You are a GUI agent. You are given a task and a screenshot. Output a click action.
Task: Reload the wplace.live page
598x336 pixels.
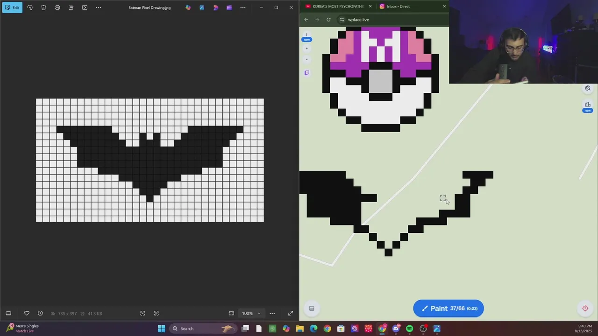[x=328, y=20]
